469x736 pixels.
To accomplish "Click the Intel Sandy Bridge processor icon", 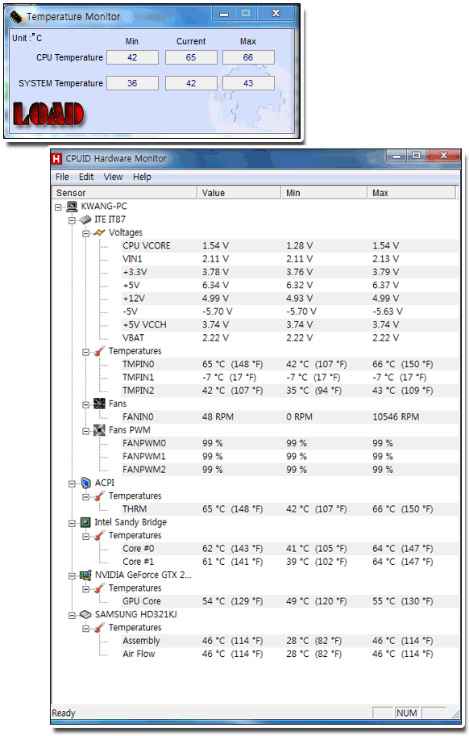I will pyautogui.click(x=85, y=522).
